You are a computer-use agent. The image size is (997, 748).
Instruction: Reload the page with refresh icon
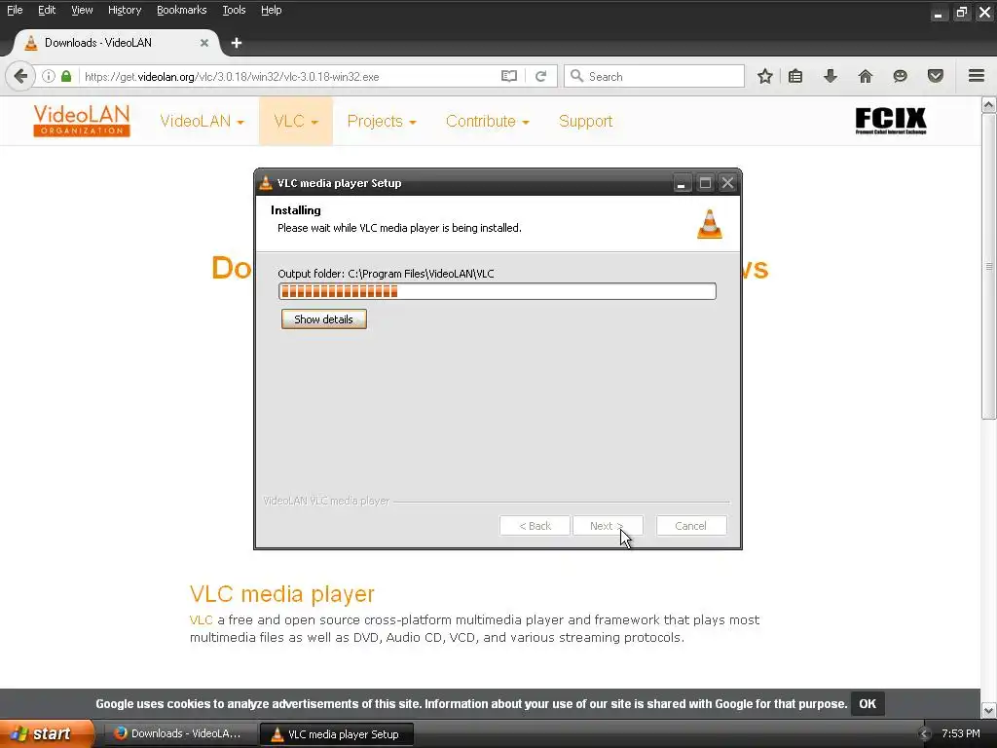540,76
